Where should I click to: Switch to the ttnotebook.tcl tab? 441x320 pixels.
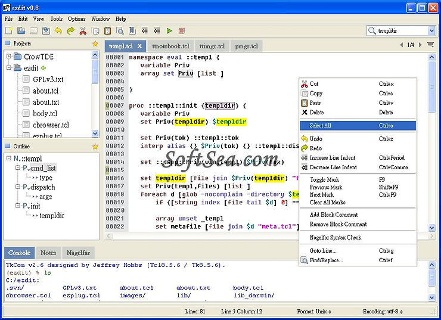point(170,46)
